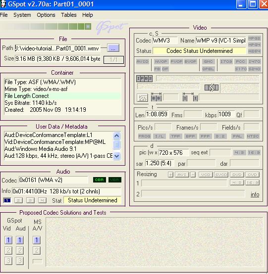Click the 1/1 file counter button
Image resolution: width=268 pixels, height=274 pixels.
coord(113,60)
